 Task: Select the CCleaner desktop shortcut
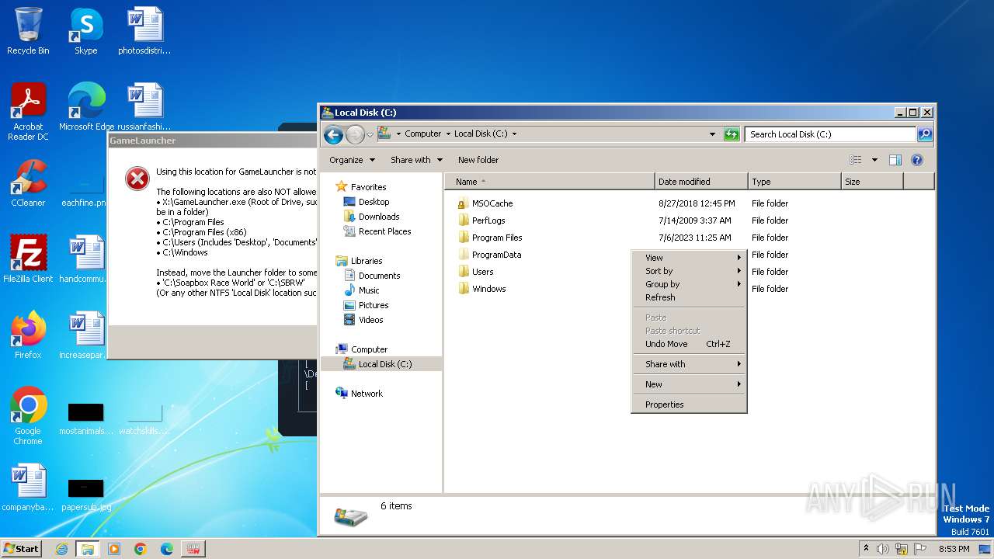(28, 183)
